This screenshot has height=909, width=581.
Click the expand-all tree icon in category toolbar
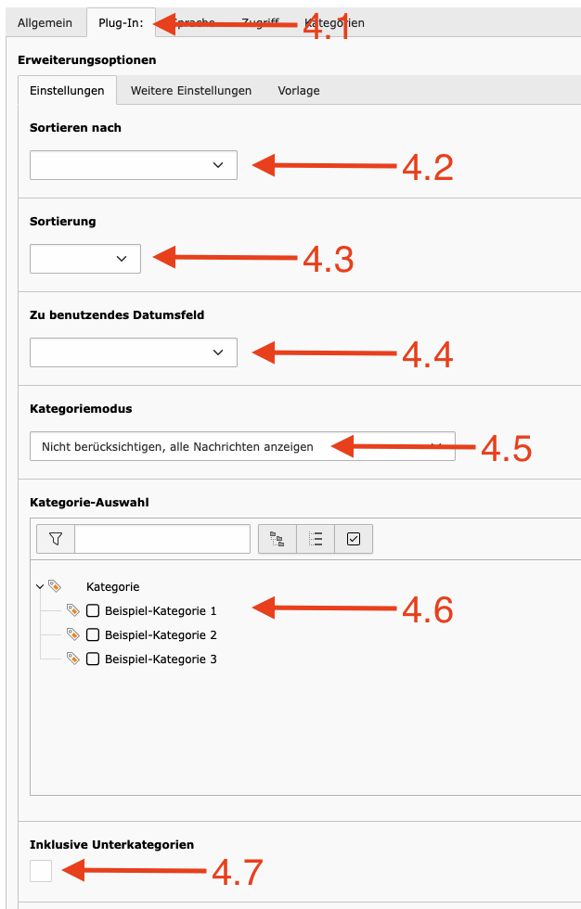coord(278,539)
